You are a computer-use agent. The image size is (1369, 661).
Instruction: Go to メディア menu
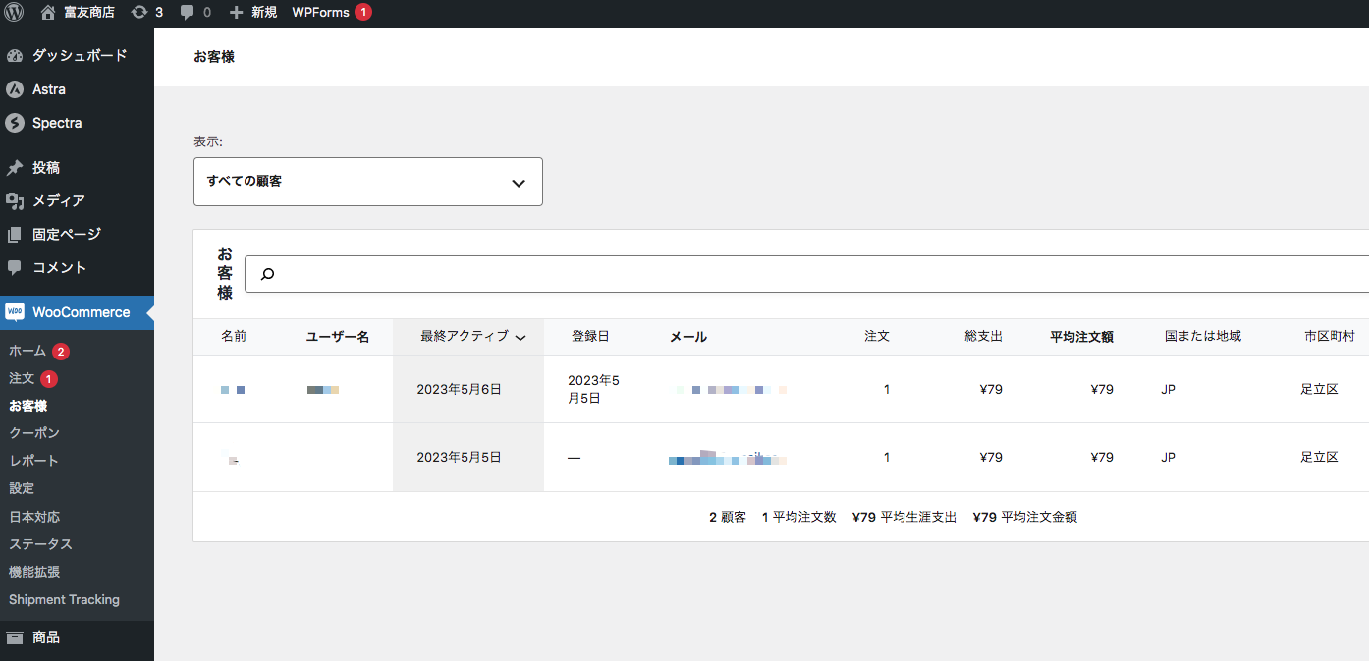(59, 201)
